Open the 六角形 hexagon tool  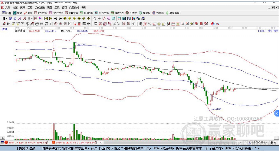pos(158,13)
